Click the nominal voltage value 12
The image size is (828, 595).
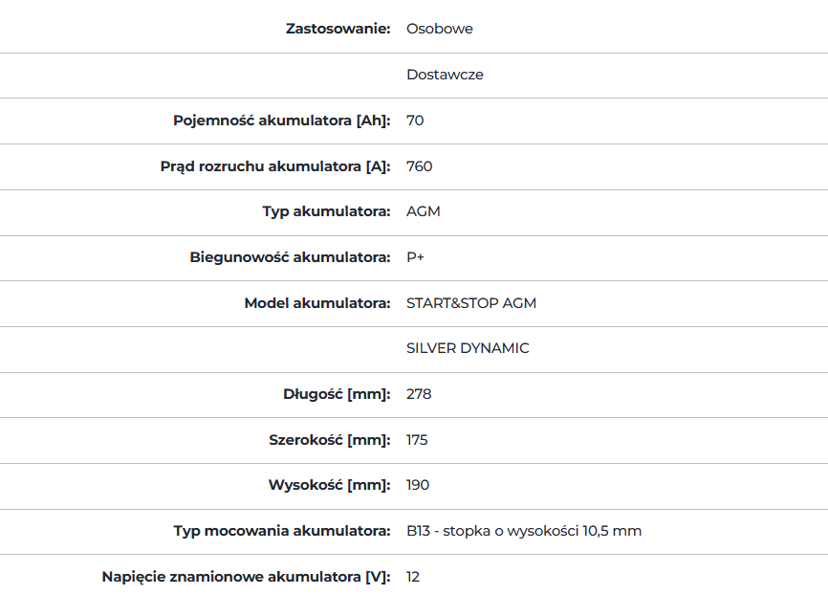pos(413,577)
